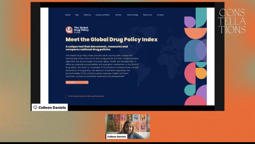Viewport: 255px width, 144px height.
Task: Click the Scroll to understand the Index text
Action: coord(86,96)
